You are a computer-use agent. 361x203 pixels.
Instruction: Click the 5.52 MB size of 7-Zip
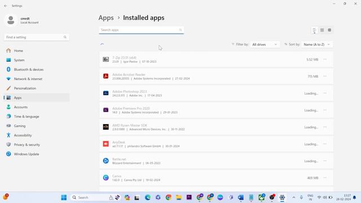[x=312, y=60]
